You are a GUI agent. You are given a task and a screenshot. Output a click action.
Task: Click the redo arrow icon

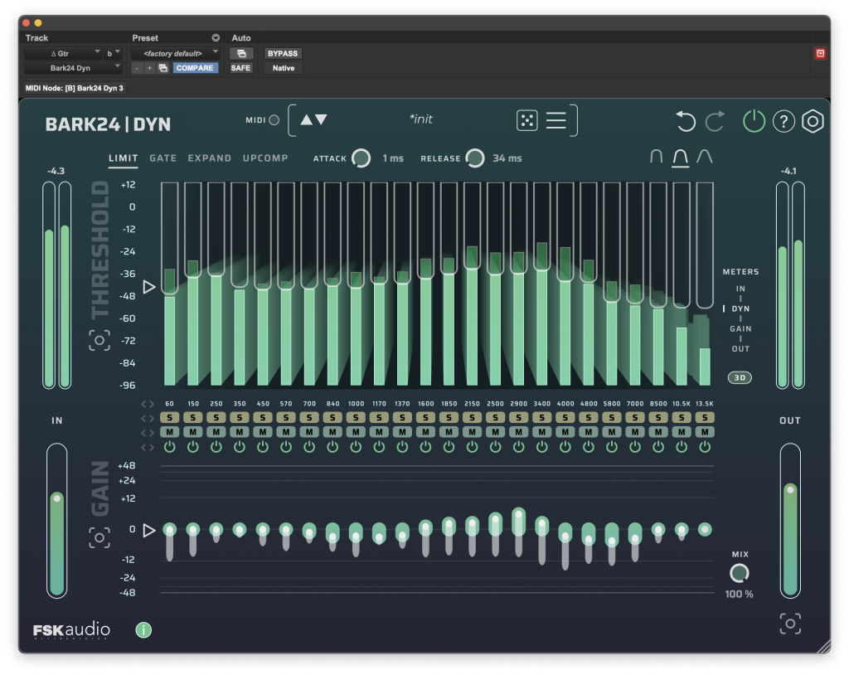point(715,121)
